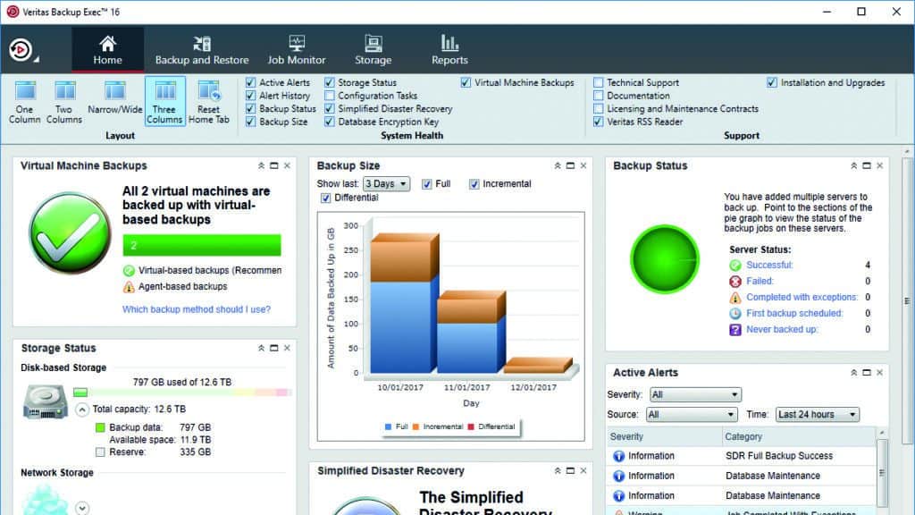The width and height of the screenshot is (915, 515).
Task: Click the Successful server status link
Action: click(x=769, y=265)
